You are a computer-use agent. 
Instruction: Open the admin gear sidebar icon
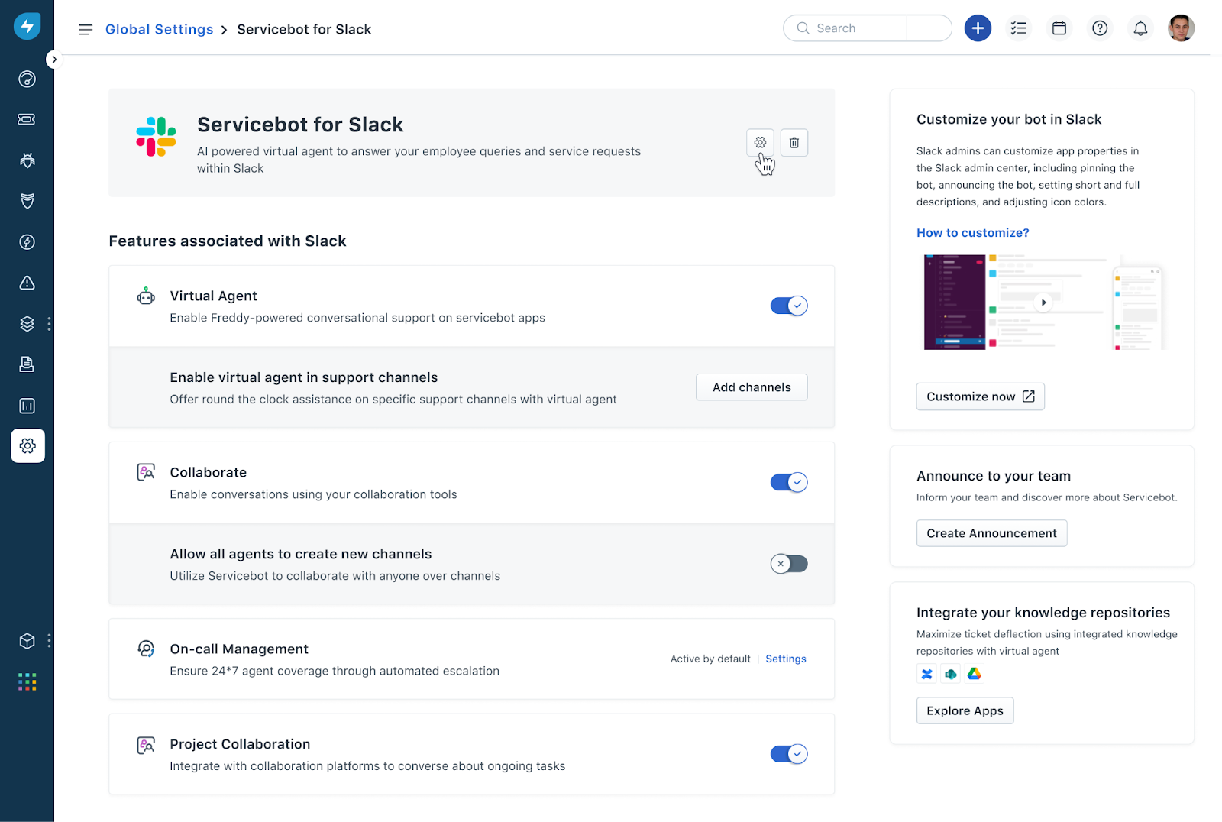point(27,445)
